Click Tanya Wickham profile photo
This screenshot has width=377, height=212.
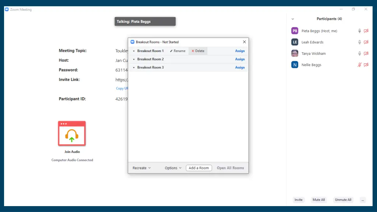click(x=295, y=53)
